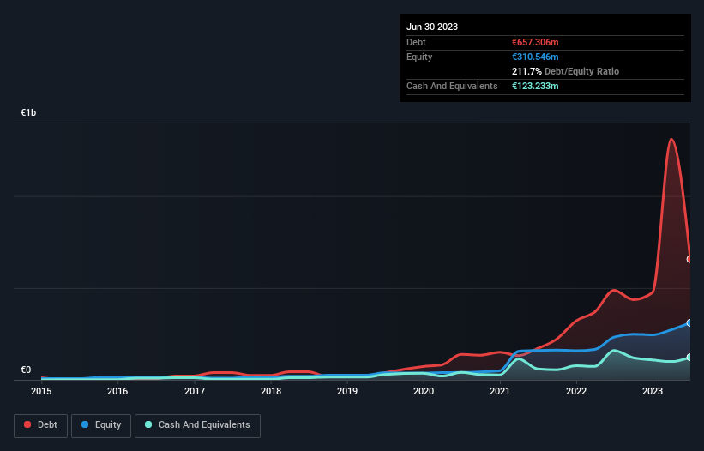Image resolution: width=704 pixels, height=451 pixels.
Task: Select the teal Cash endpoint marker
Action: pyautogui.click(x=689, y=358)
